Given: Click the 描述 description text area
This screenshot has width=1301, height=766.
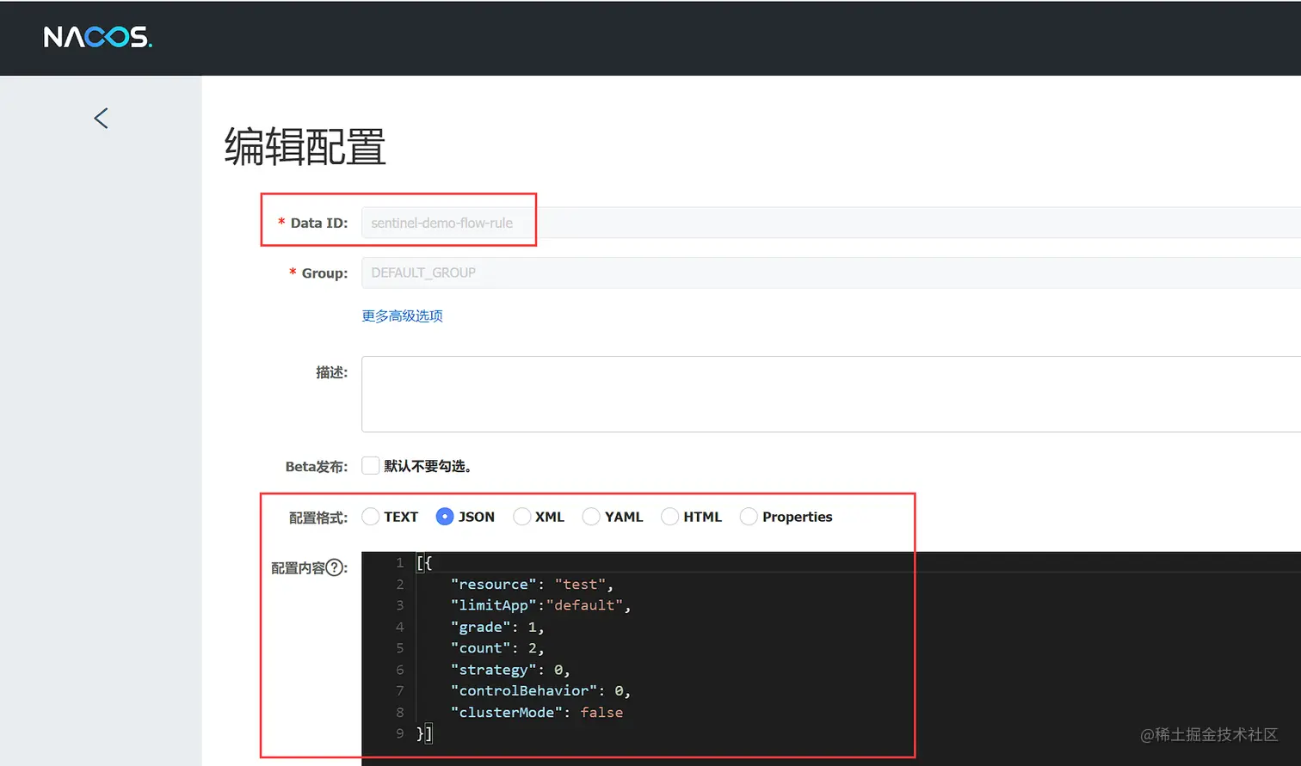Looking at the screenshot, I should [x=831, y=394].
